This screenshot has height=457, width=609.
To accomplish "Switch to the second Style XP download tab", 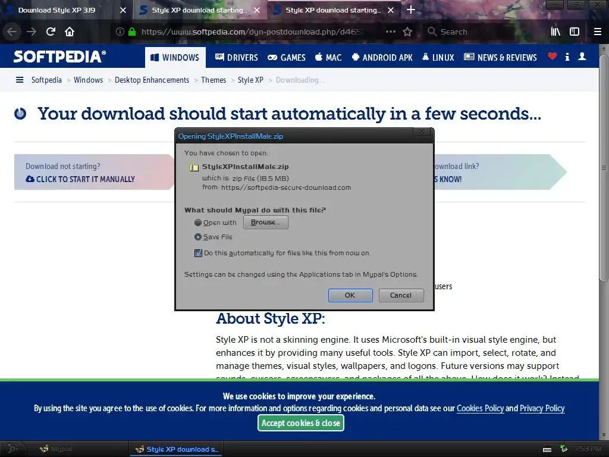I will [199, 10].
